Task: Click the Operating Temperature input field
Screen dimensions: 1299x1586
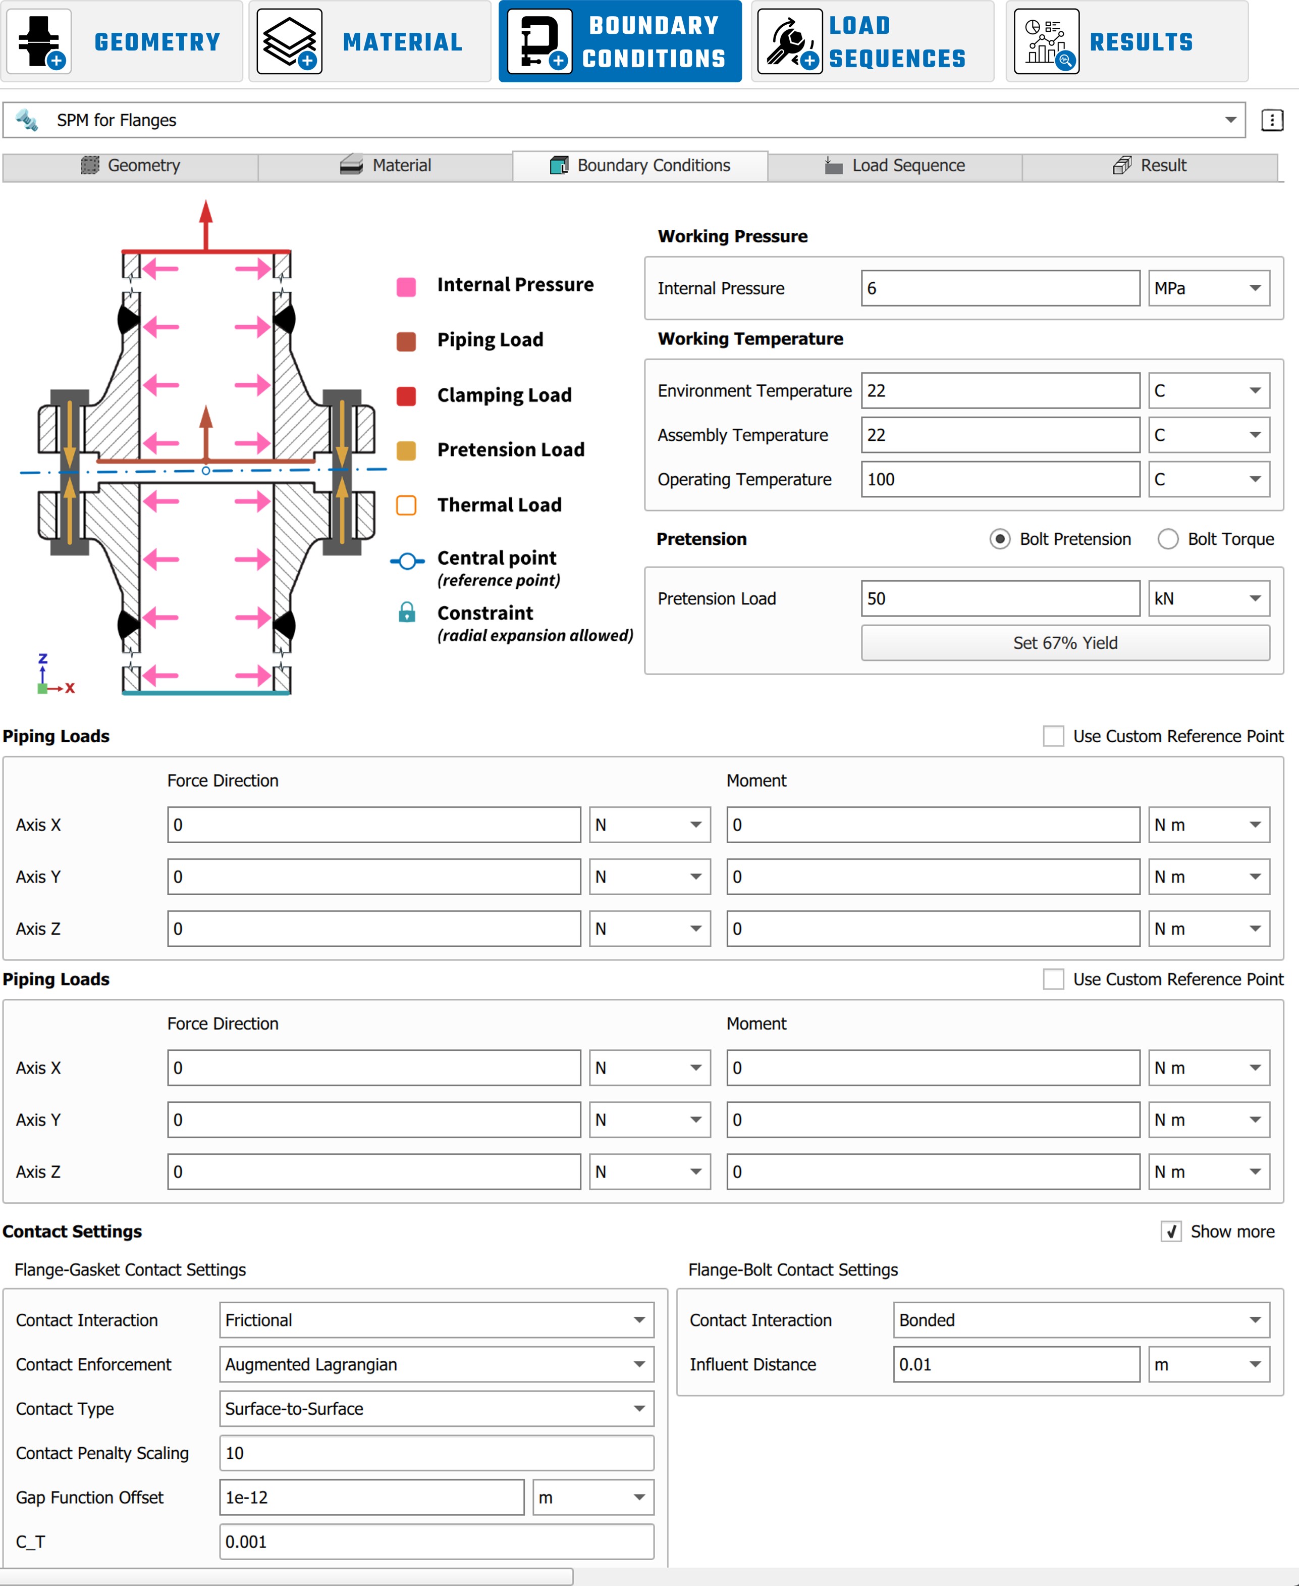Action: coord(1000,480)
